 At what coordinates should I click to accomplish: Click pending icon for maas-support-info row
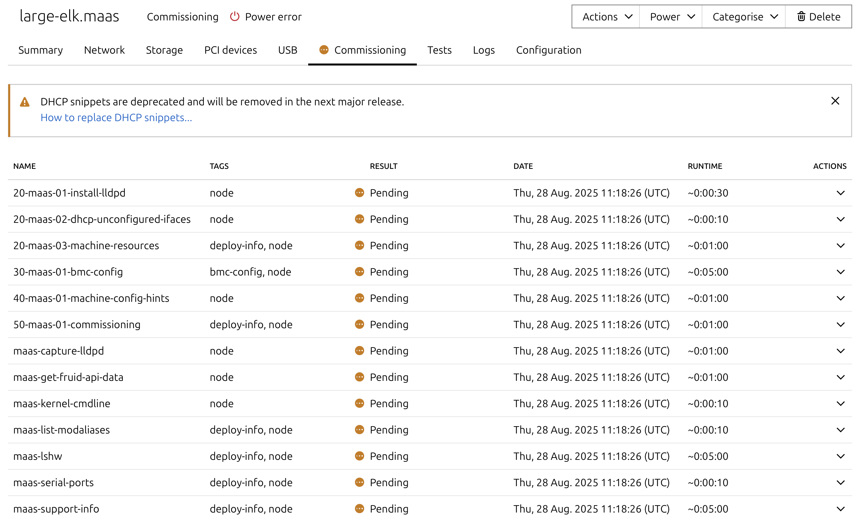tap(359, 509)
